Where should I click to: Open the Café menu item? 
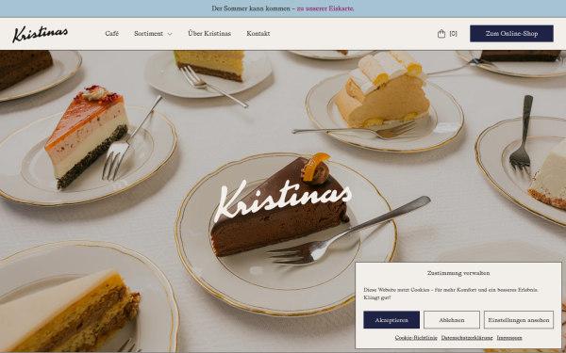click(112, 34)
